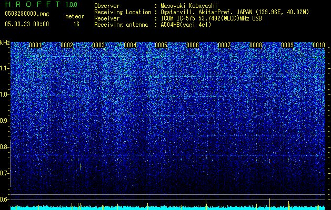331x210 pixels.
Task: Click time marker 0008
Action: tap(256, 45)
